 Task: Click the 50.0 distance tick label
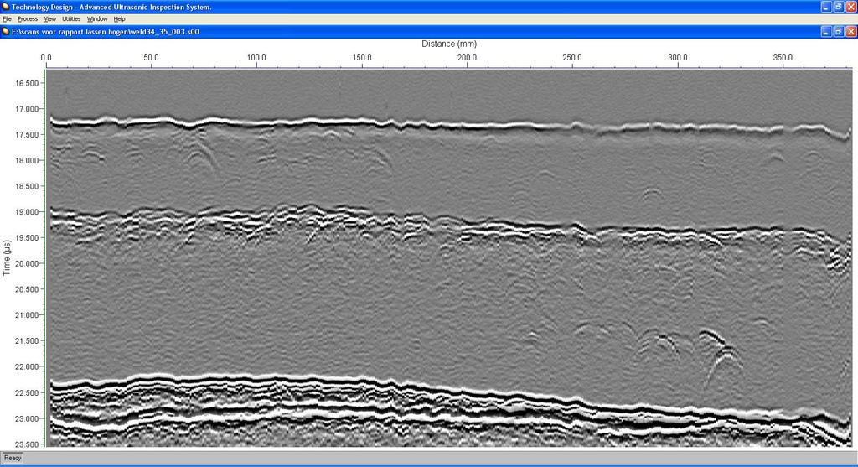pos(151,58)
